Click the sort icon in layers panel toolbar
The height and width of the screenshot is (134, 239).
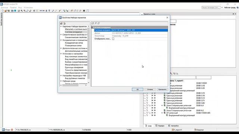pyautogui.click(x=174, y=74)
